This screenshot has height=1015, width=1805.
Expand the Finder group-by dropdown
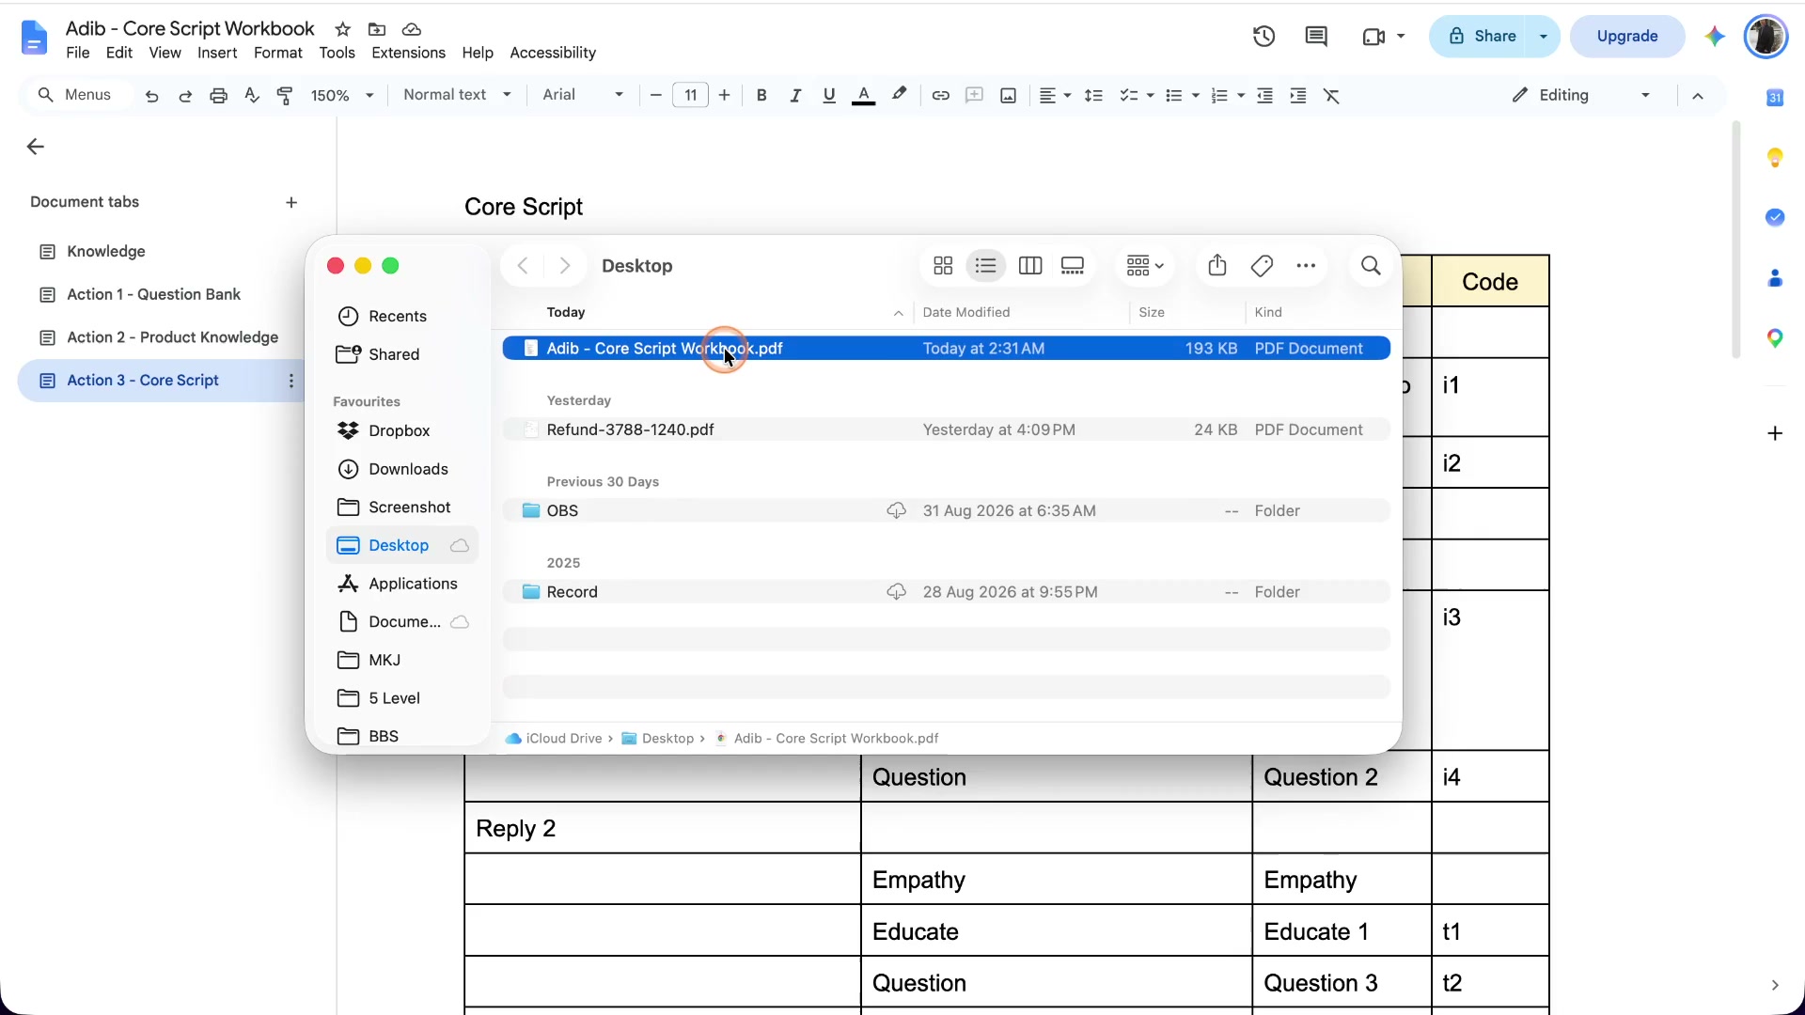click(1145, 266)
